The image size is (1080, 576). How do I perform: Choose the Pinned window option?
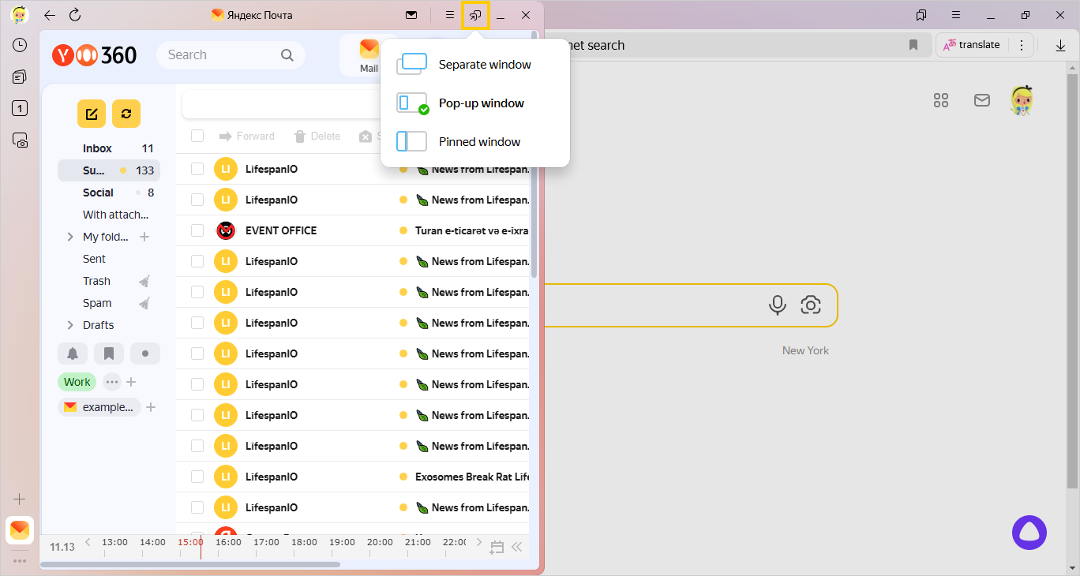[x=479, y=142]
